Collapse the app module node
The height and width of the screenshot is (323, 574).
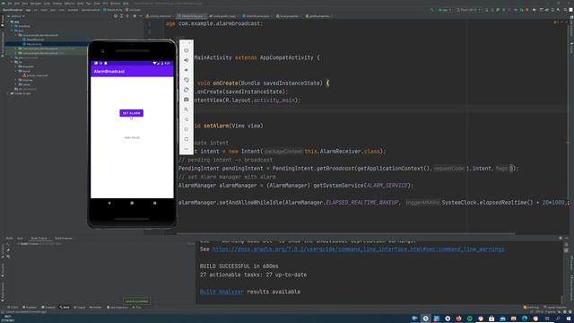(x=8, y=22)
